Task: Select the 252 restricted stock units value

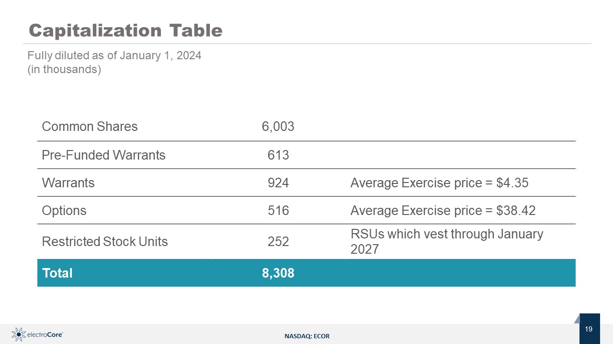Action: pos(278,242)
